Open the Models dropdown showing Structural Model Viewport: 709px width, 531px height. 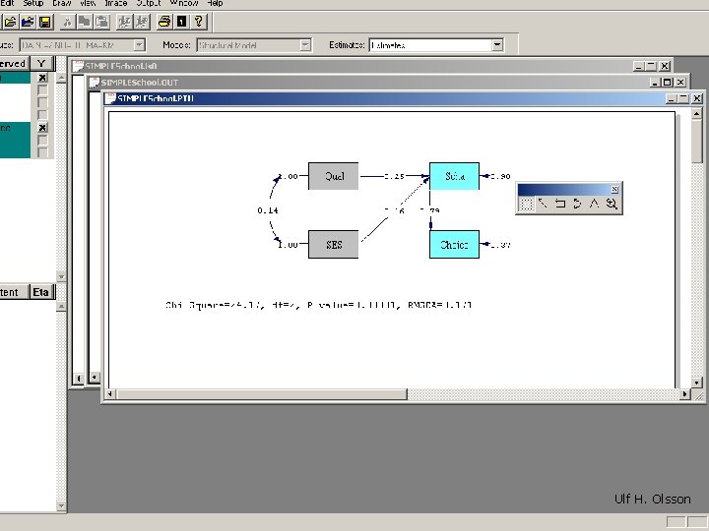pos(305,45)
